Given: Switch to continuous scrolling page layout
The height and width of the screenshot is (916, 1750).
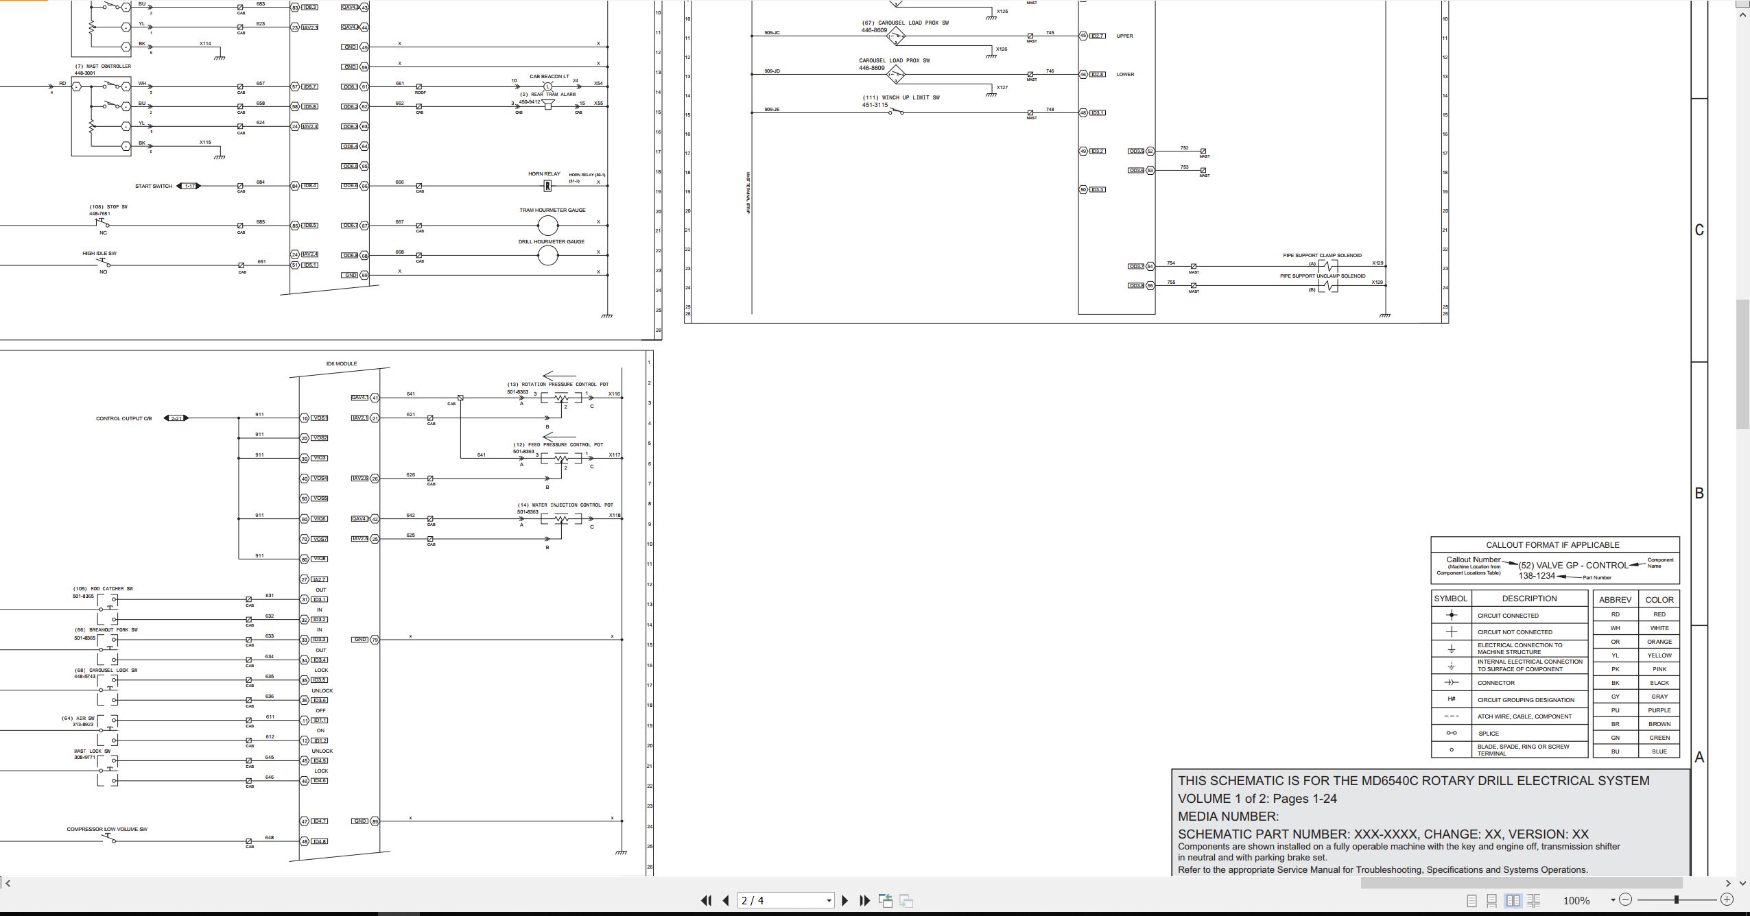Looking at the screenshot, I should point(1492,900).
